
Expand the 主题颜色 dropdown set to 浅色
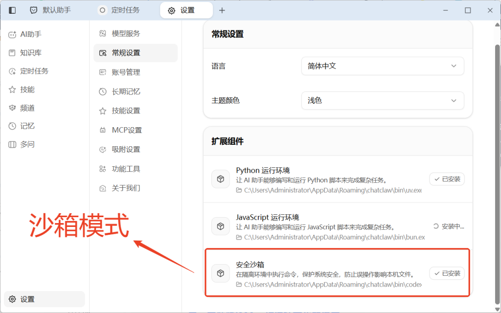383,100
